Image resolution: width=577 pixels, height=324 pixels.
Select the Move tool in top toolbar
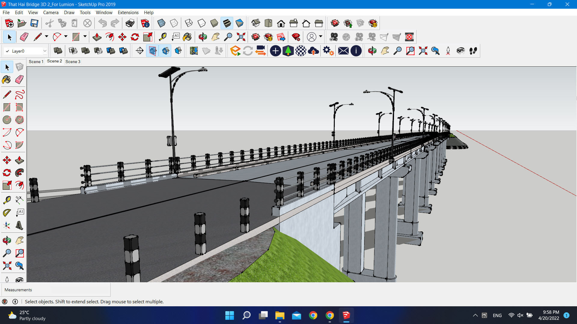122,37
